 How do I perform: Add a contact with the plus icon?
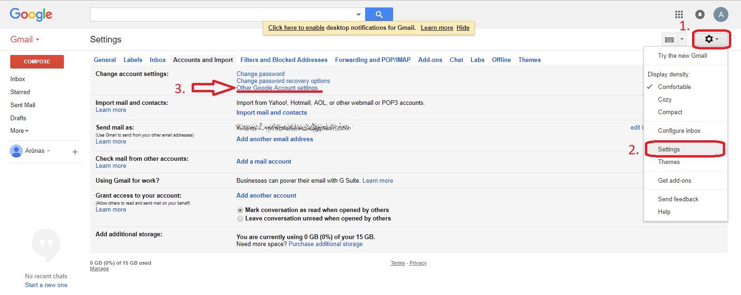(x=75, y=152)
